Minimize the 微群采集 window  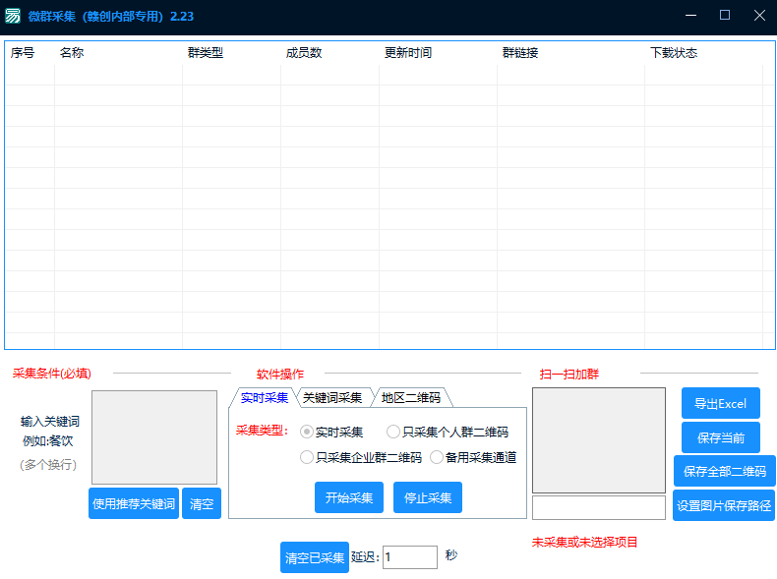point(690,16)
